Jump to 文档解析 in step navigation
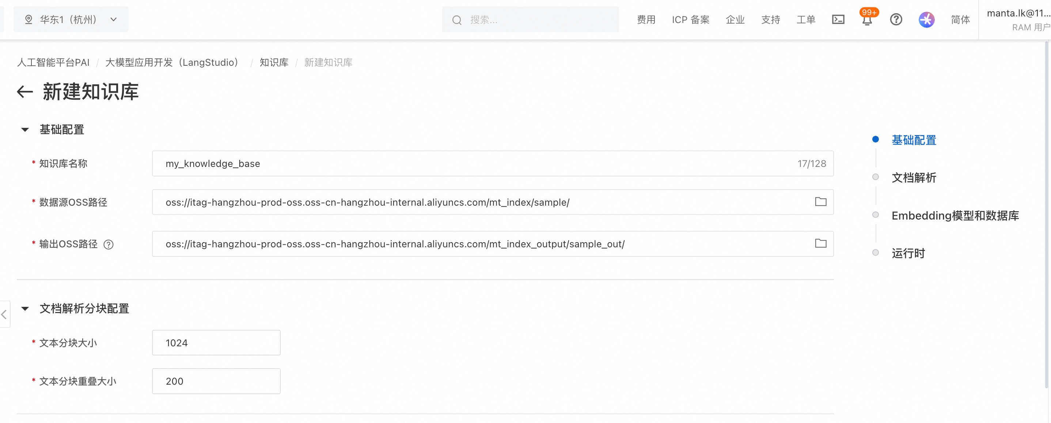 (x=914, y=178)
